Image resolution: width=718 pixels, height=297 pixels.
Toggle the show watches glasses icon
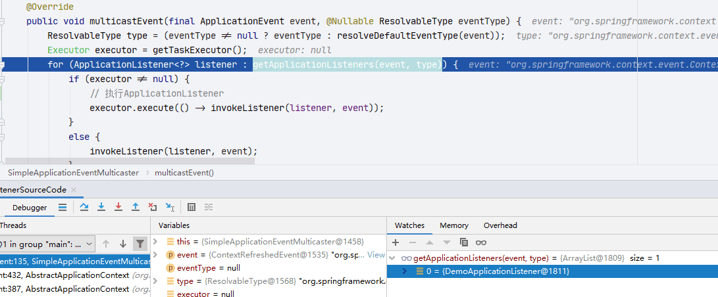pyautogui.click(x=481, y=242)
